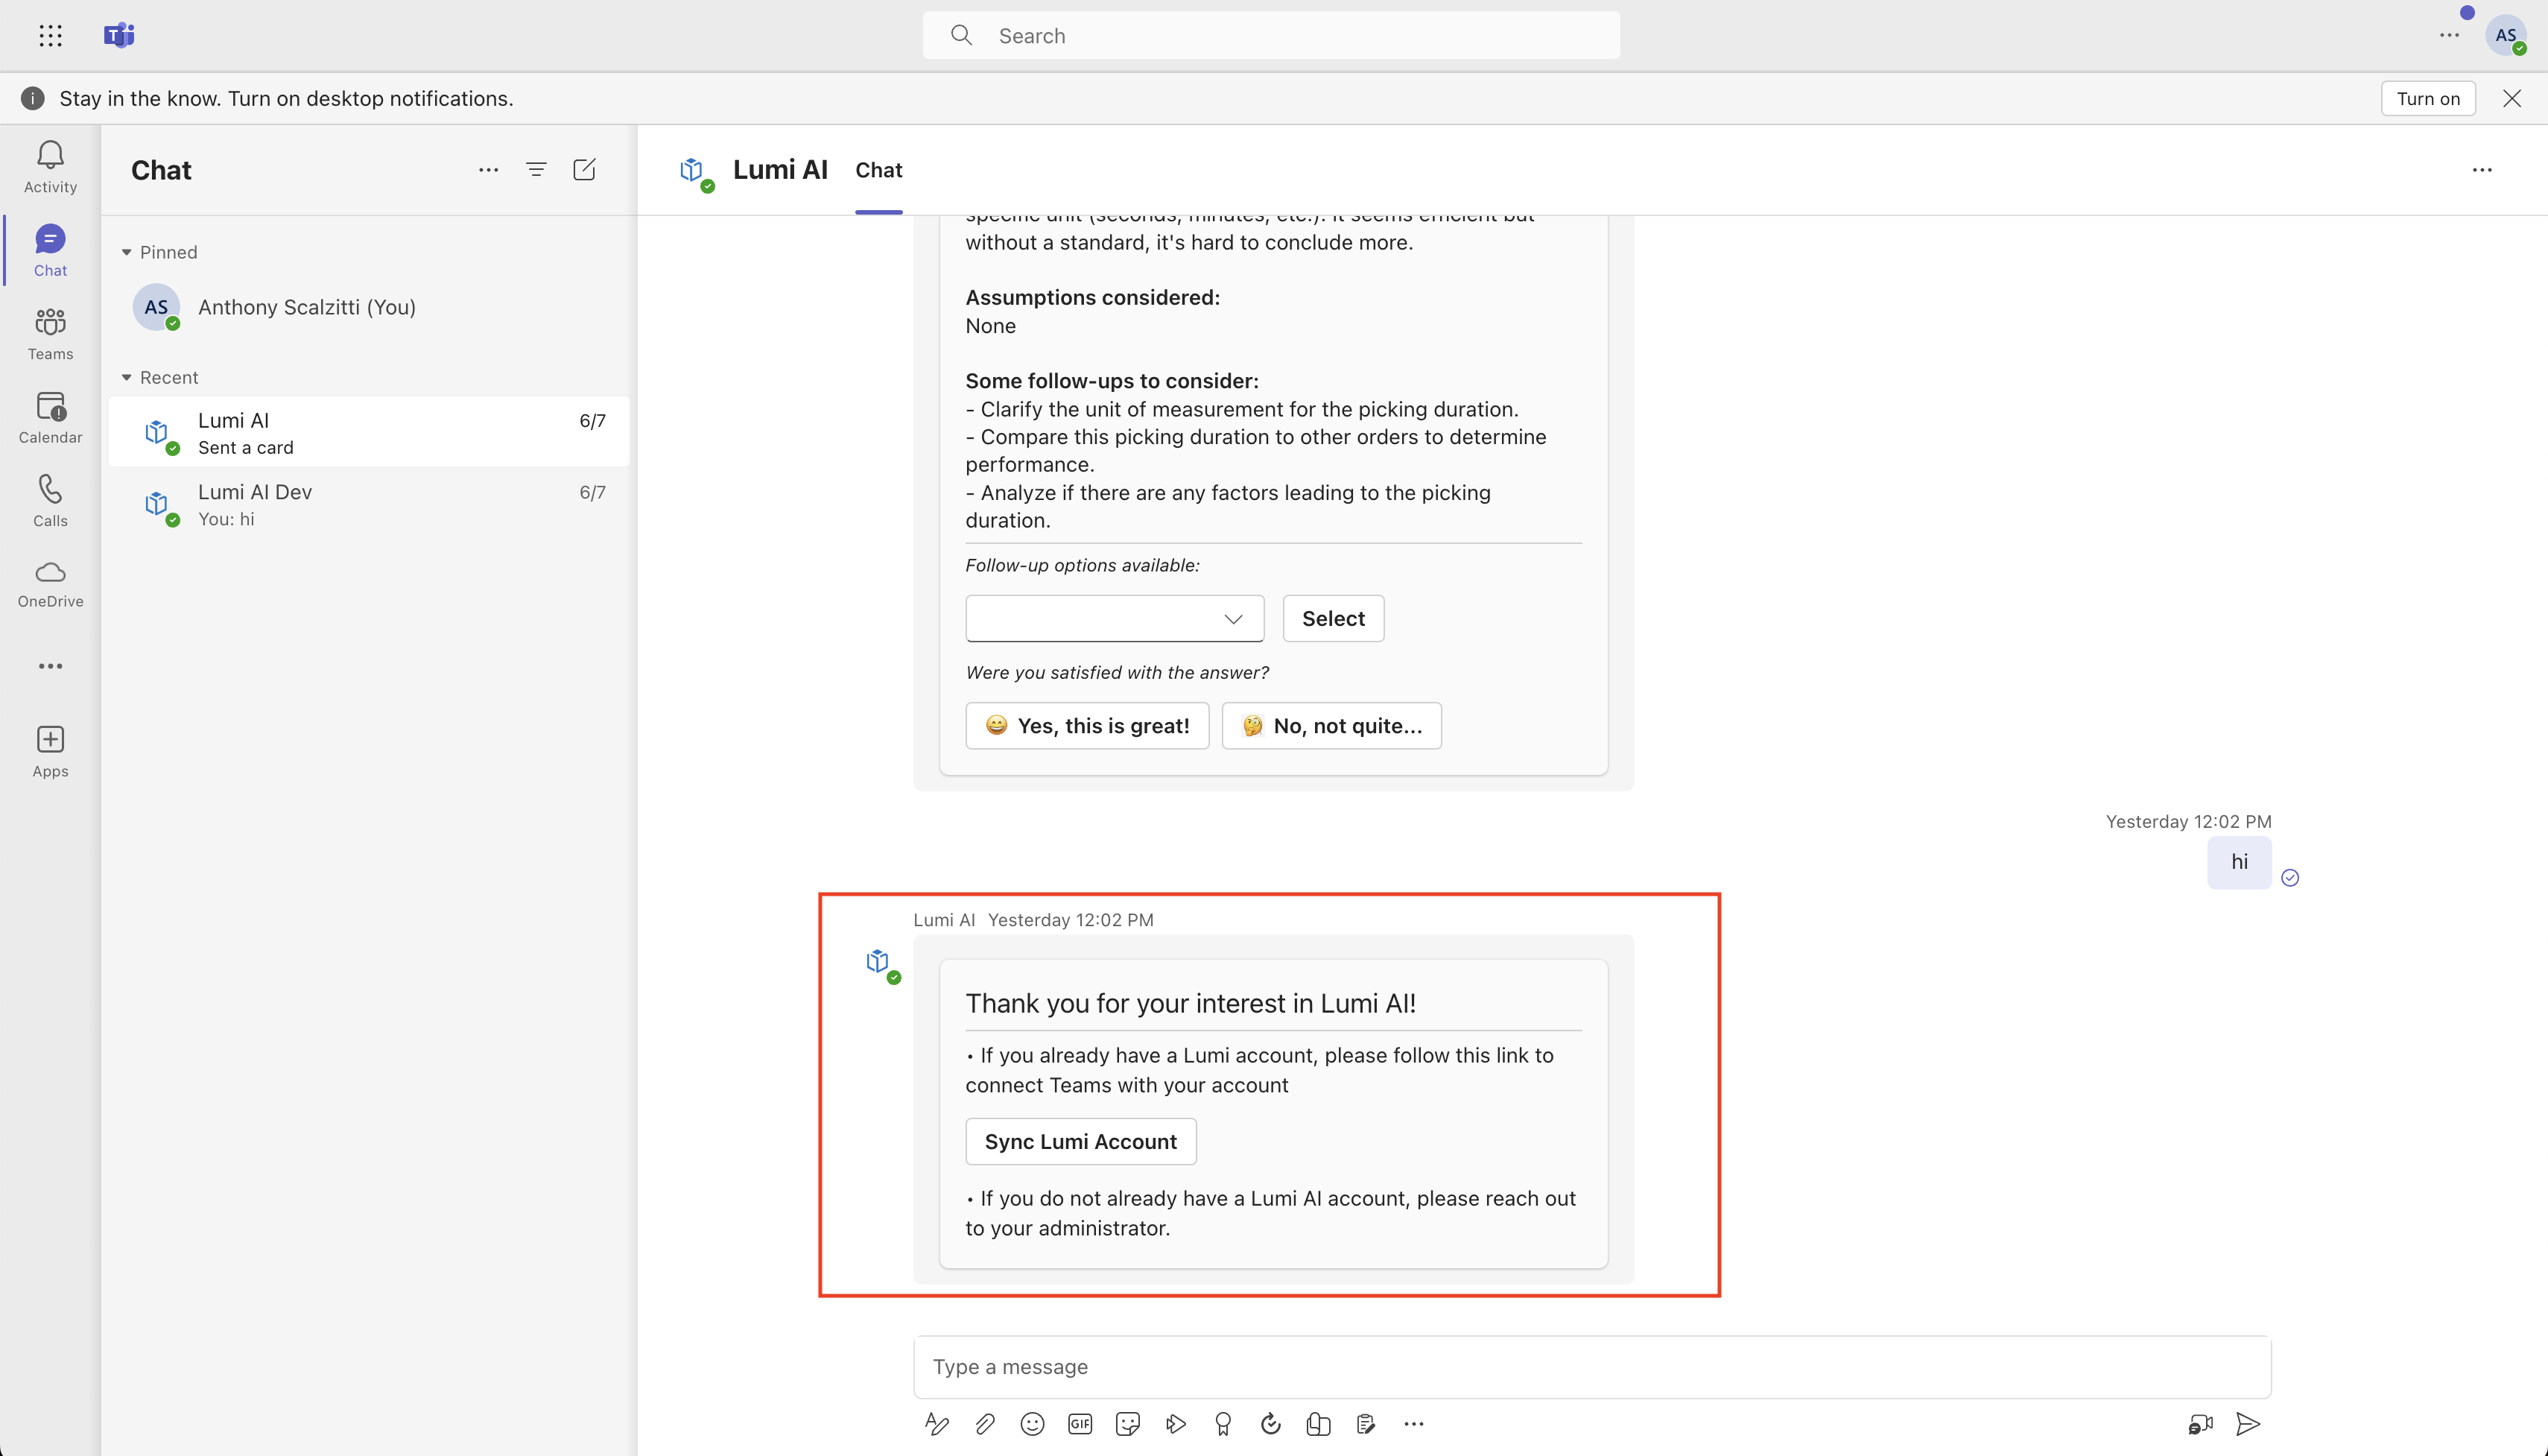
Task: Open the follow-up options dropdown
Action: tap(1114, 618)
